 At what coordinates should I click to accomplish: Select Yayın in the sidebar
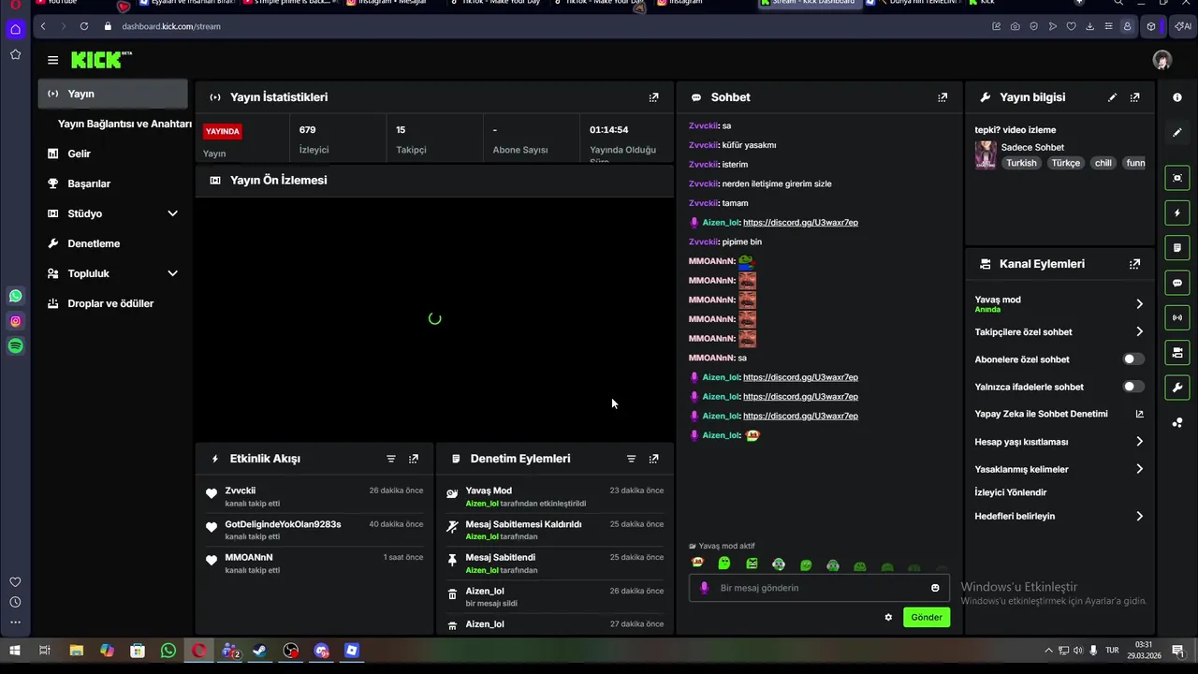[x=113, y=94]
